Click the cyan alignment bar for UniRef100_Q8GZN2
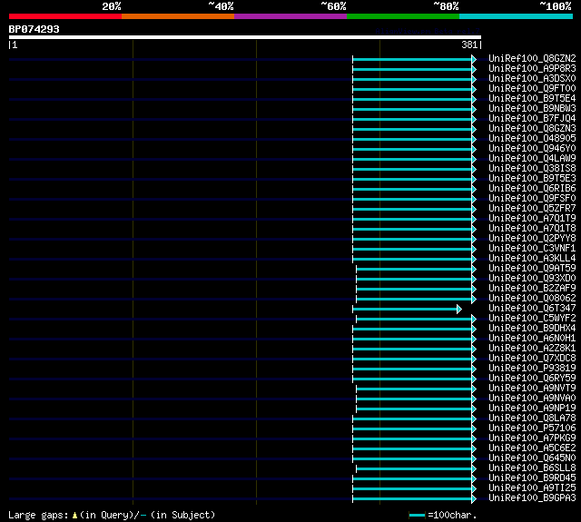Image resolution: width=581 pixels, height=522 pixels. [412, 59]
